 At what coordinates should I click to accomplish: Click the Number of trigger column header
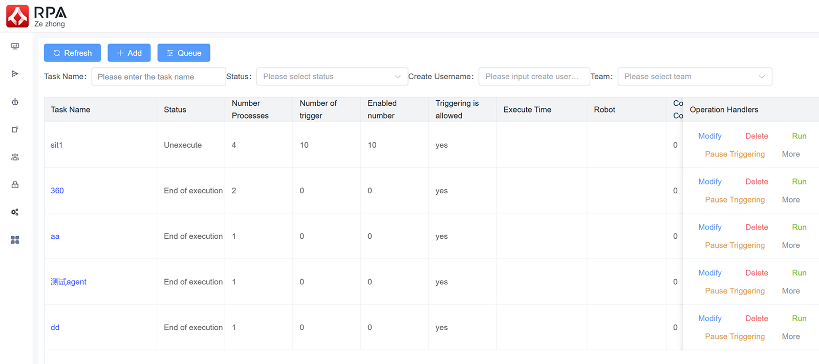point(327,109)
